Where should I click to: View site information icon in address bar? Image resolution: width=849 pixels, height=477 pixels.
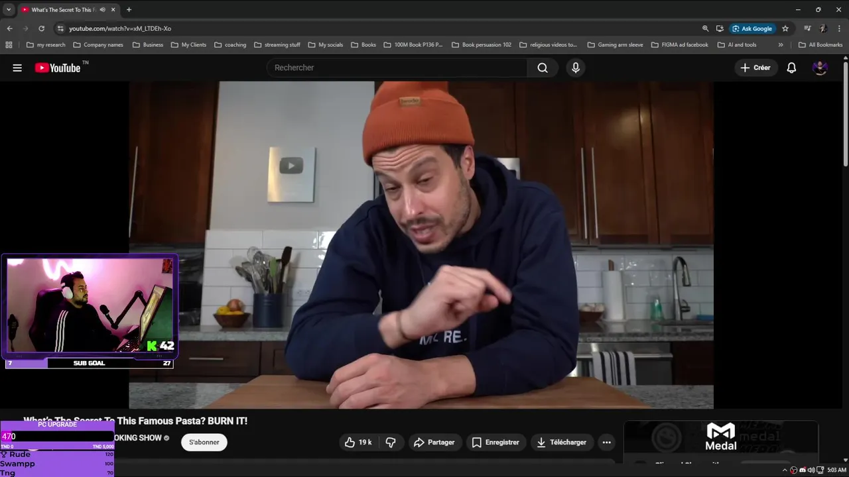tap(60, 28)
